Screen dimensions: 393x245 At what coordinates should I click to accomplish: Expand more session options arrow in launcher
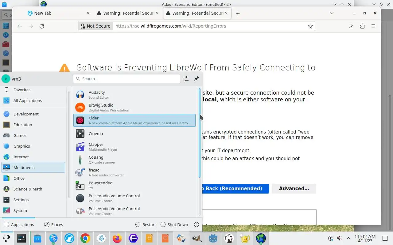(196, 224)
